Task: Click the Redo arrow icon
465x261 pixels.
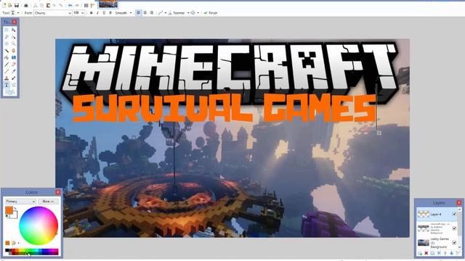Action: (77, 5)
